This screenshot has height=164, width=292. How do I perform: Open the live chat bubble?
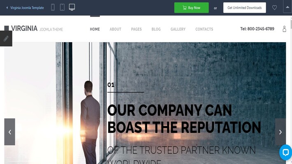click(x=286, y=152)
